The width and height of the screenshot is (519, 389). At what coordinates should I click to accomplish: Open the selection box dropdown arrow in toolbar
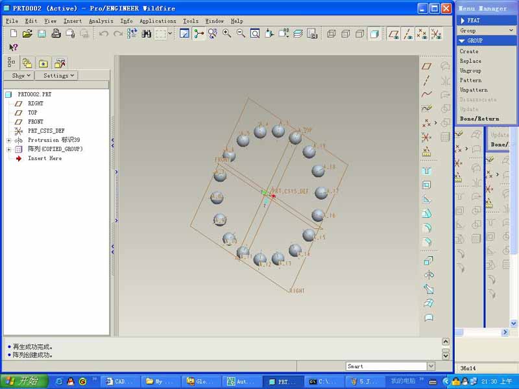[x=170, y=34]
